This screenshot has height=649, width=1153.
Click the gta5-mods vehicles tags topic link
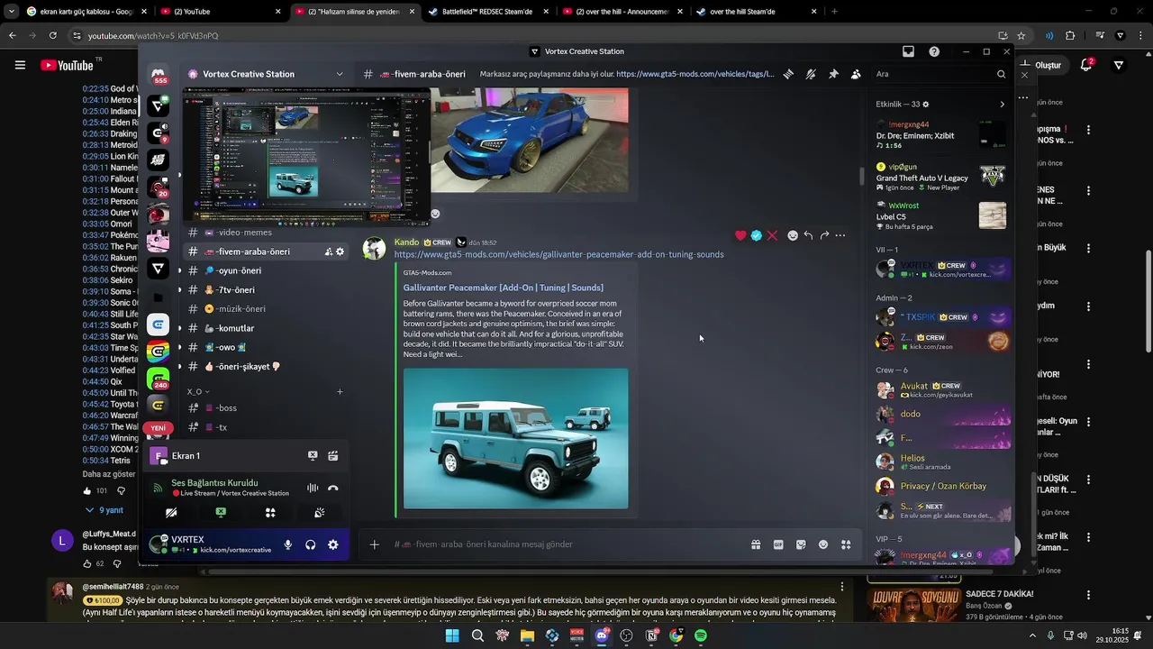[x=695, y=74]
